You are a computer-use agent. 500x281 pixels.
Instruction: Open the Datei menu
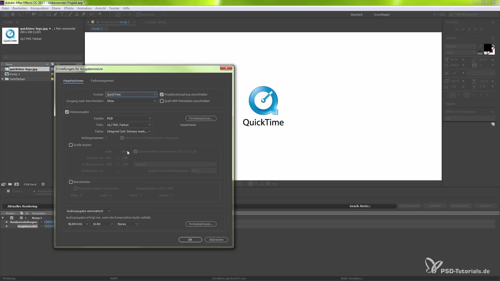point(5,8)
